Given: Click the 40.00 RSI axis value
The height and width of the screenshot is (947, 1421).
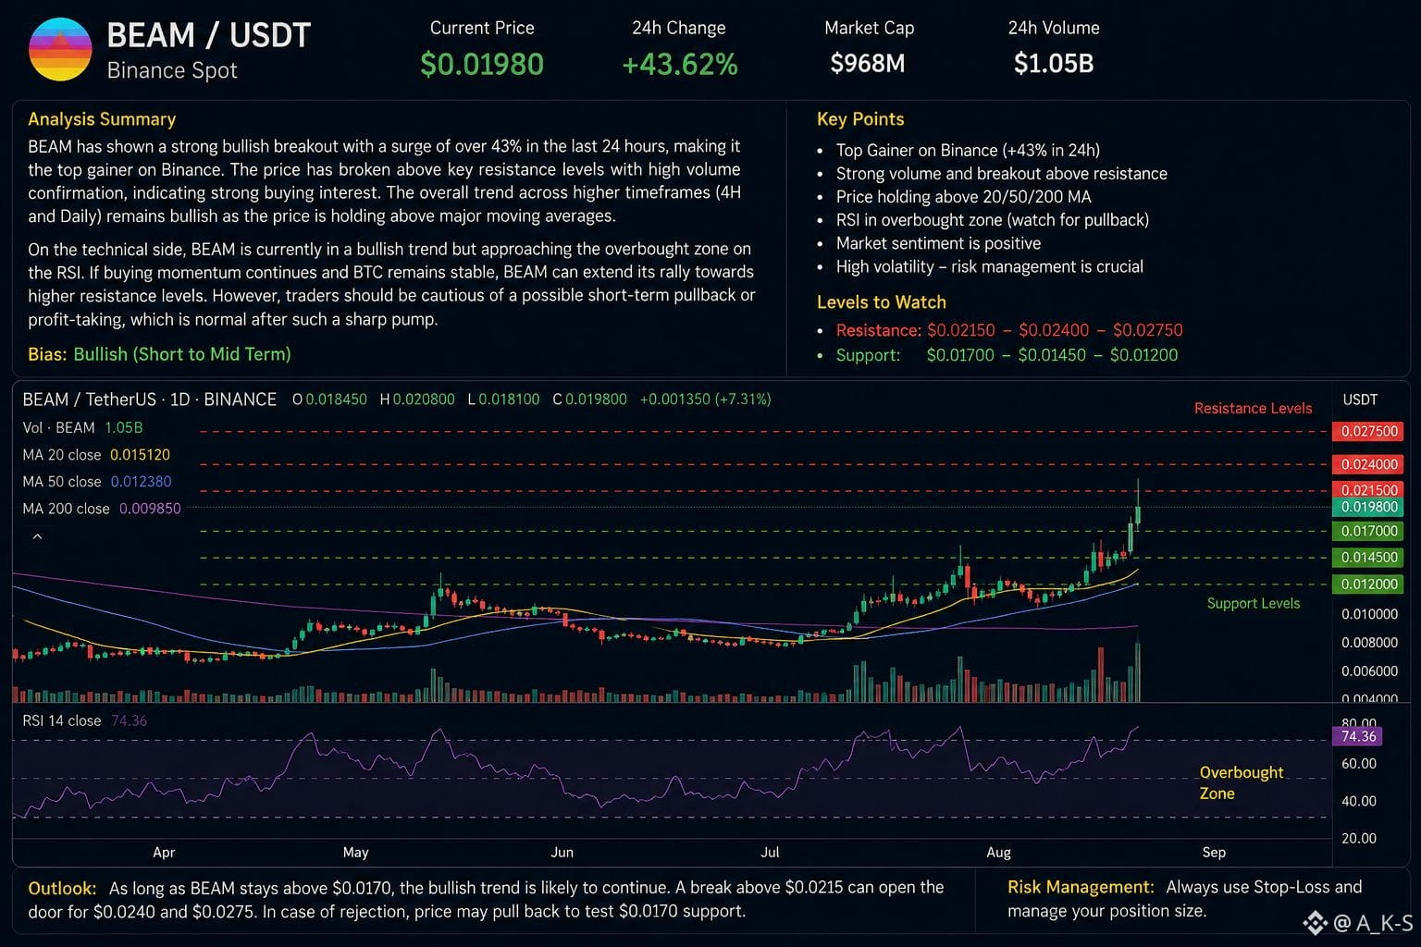Looking at the screenshot, I should point(1359,802).
